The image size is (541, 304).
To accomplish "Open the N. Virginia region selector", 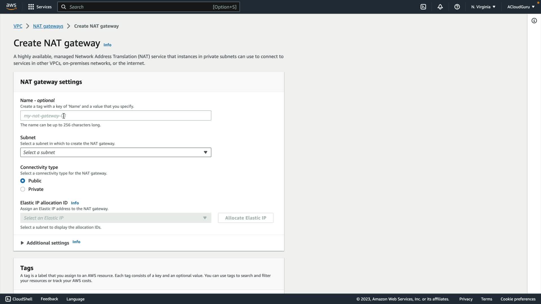I will pyautogui.click(x=483, y=7).
